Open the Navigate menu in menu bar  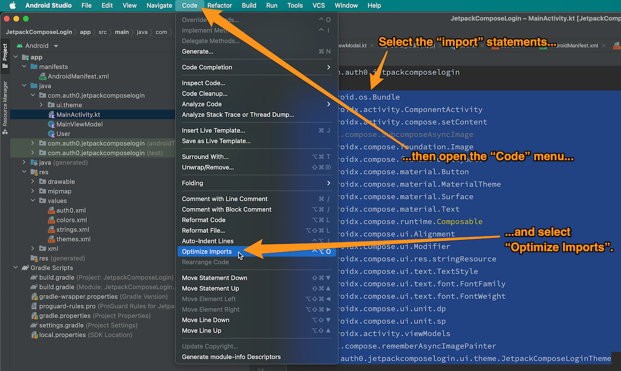[x=159, y=5]
